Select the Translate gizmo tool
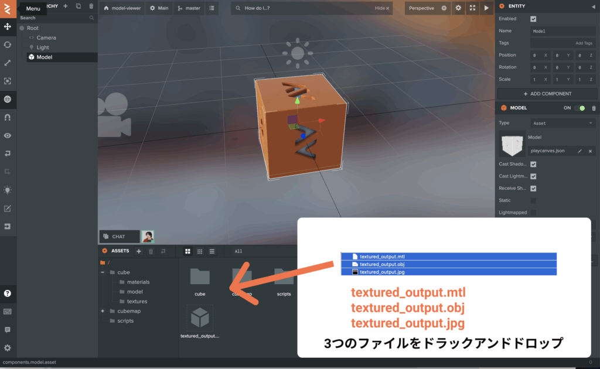 pyautogui.click(x=7, y=26)
